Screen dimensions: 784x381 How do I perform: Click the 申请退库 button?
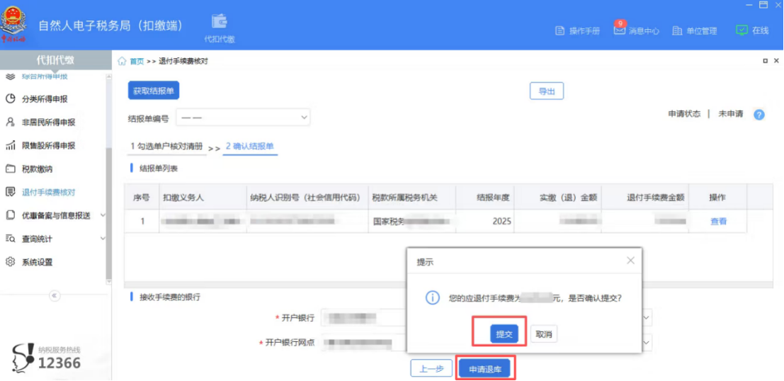point(484,369)
